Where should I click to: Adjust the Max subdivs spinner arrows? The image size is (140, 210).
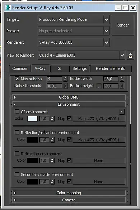click(x=65, y=79)
